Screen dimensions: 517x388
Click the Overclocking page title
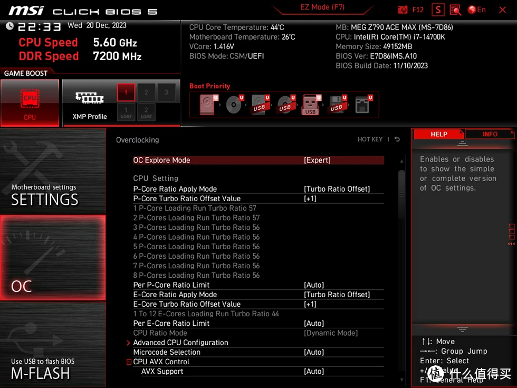click(x=138, y=140)
